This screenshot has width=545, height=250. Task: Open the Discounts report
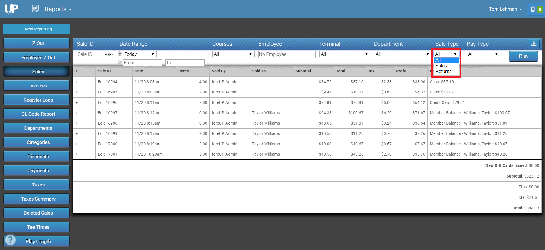click(x=37, y=157)
